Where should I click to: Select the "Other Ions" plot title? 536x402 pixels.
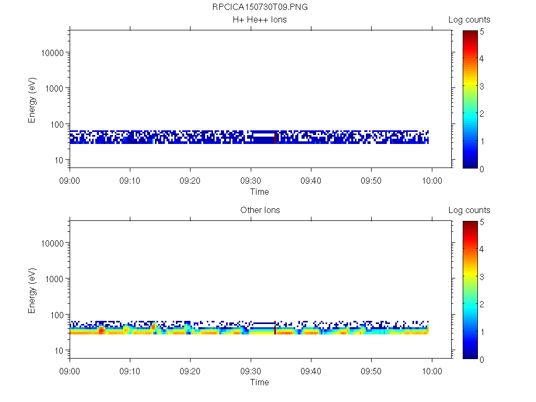(260, 210)
